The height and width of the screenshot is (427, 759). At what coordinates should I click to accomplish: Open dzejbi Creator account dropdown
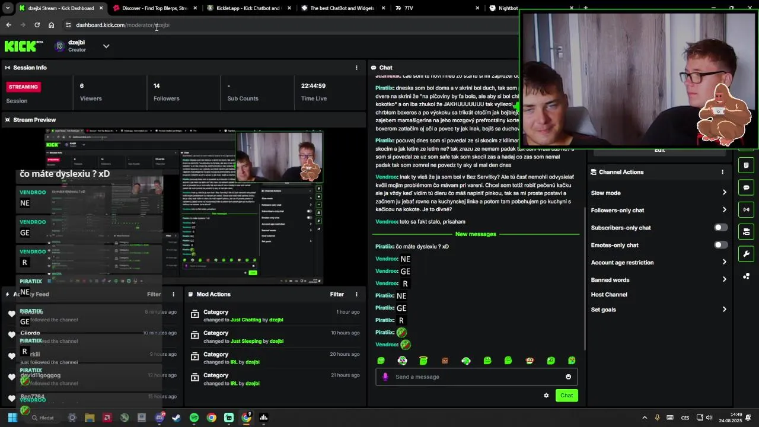106,46
